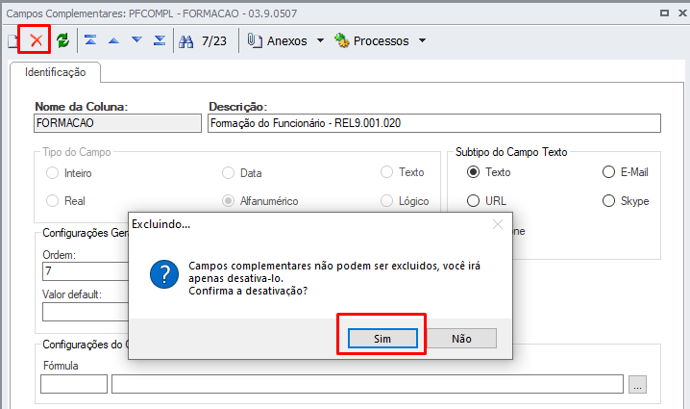Image resolution: width=690 pixels, height=409 pixels.
Task: Maximize the Campos Complementares window
Action: click(664, 13)
